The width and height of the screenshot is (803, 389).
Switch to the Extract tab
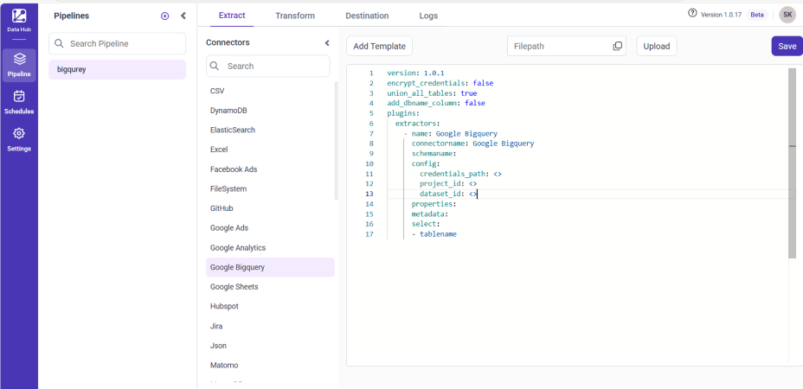[232, 16]
